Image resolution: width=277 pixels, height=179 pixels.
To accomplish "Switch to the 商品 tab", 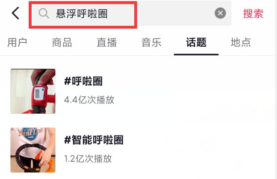I will [x=62, y=42].
